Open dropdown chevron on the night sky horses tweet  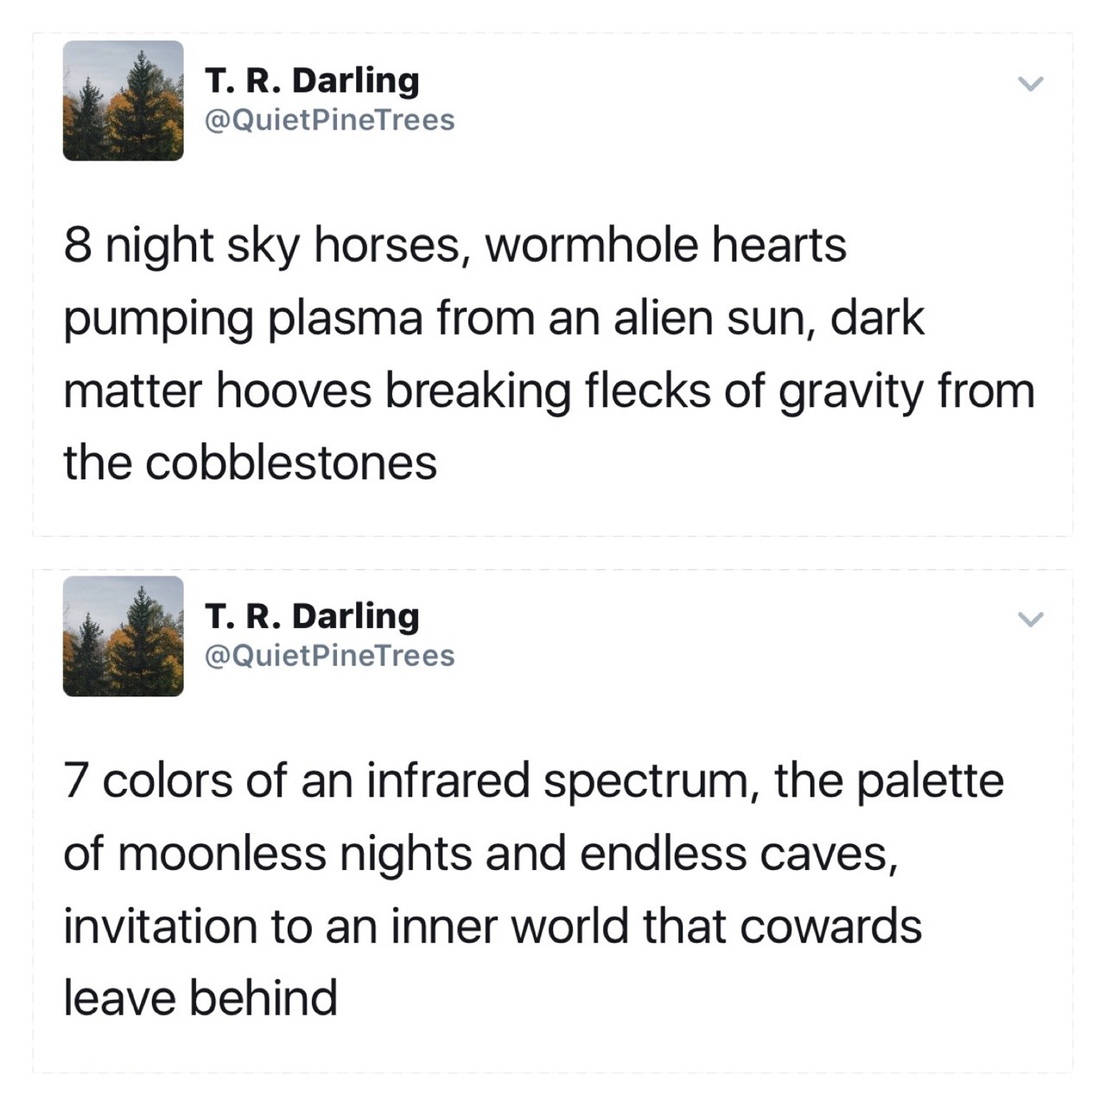coord(1030,84)
